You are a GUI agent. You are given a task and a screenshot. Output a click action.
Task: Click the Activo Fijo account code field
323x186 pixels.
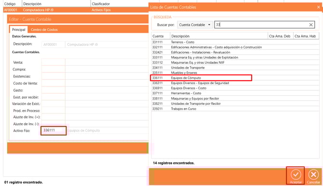54,130
